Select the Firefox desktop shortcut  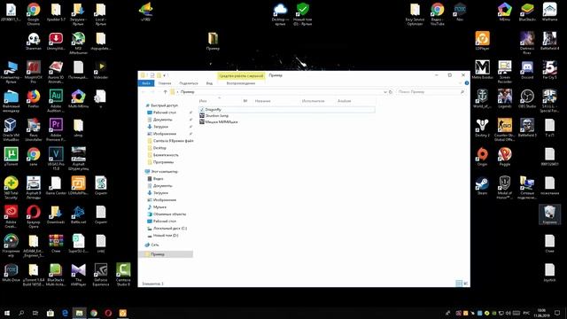34,98
